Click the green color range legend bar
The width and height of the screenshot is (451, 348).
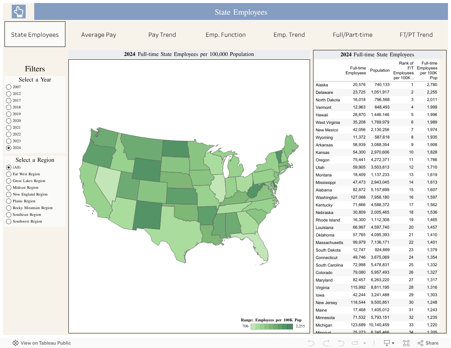point(272,326)
